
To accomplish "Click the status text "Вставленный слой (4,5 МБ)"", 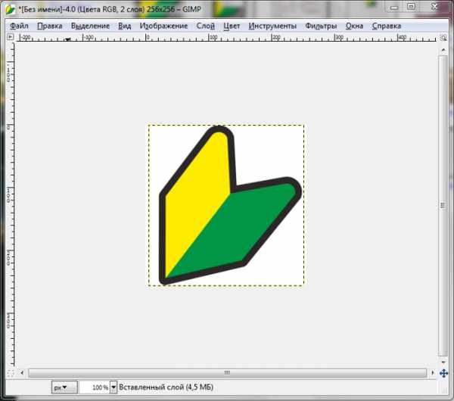I will point(166,387).
